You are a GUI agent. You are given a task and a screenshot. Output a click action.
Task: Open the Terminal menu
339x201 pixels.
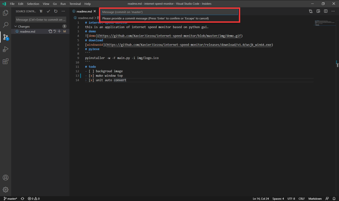point(75,4)
